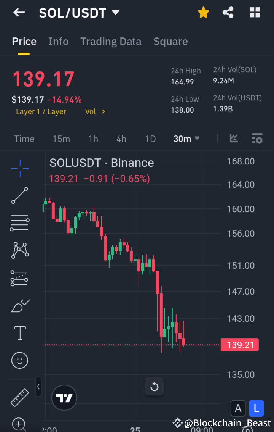Viewport: 274px width, 432px height.
Task: Switch to the Trading Data tab
Action: pyautogui.click(x=111, y=41)
